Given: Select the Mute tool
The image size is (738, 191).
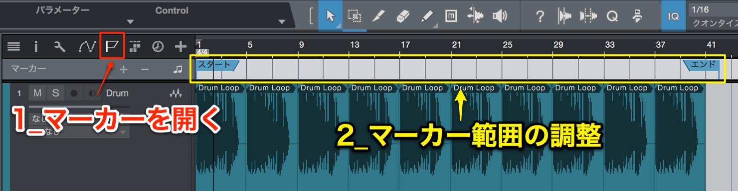Looking at the screenshot, I should [451, 16].
